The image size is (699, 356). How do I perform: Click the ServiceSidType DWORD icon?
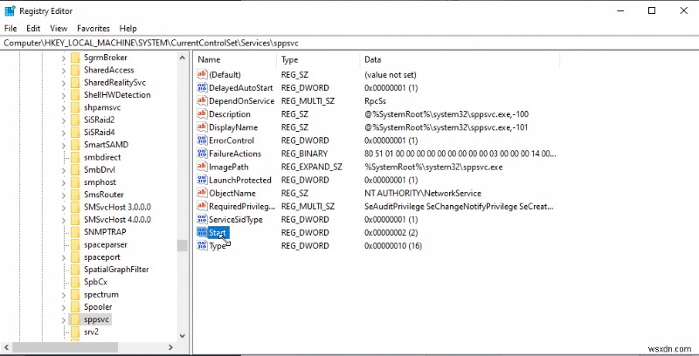(202, 219)
